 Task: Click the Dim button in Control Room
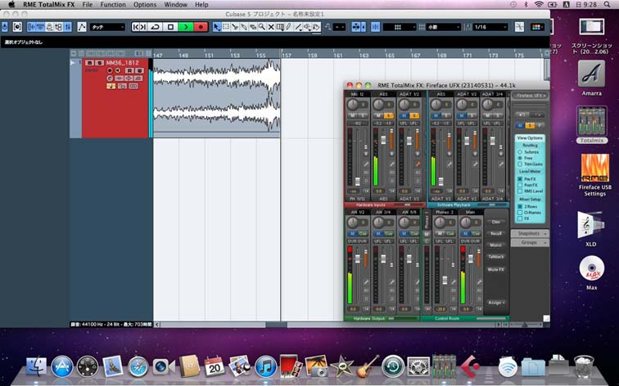click(496, 222)
